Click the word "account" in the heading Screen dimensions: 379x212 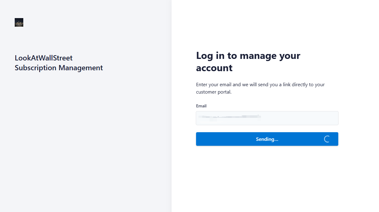point(214,68)
